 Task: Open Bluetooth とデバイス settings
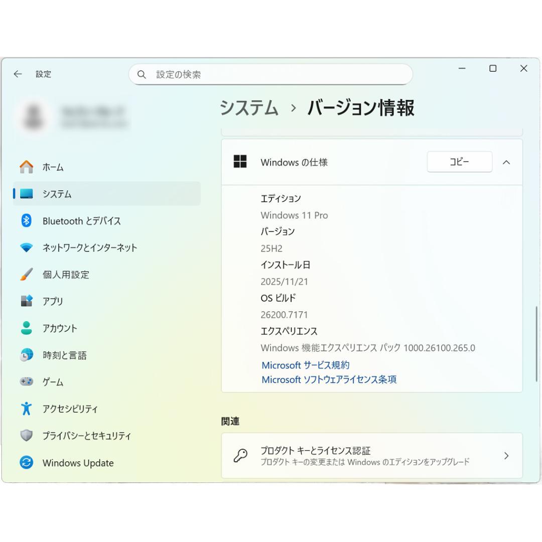coord(82,221)
